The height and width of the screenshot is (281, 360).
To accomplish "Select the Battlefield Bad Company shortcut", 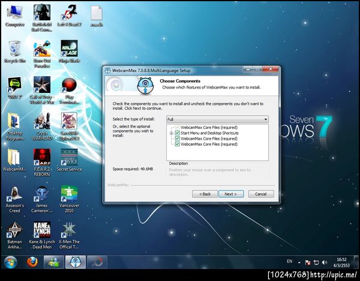I will 42,19.
